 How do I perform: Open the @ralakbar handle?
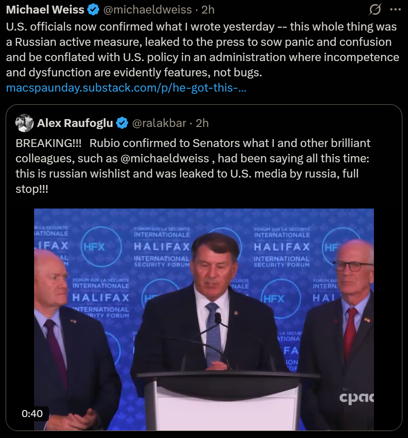159,123
